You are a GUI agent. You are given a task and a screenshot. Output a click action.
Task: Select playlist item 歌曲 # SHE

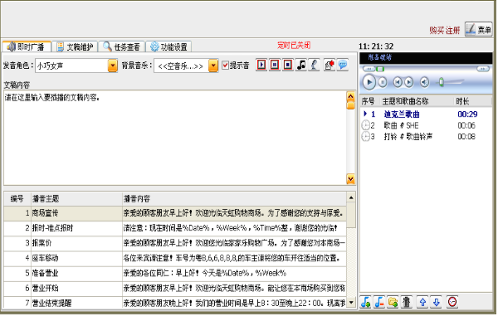426,125
